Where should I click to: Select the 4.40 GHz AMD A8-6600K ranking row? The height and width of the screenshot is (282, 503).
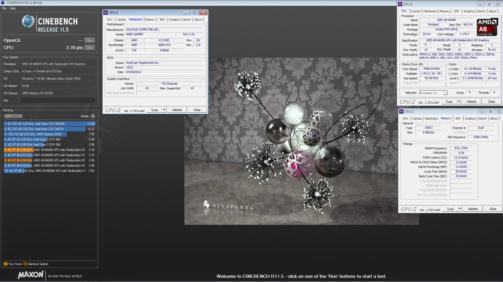point(49,165)
